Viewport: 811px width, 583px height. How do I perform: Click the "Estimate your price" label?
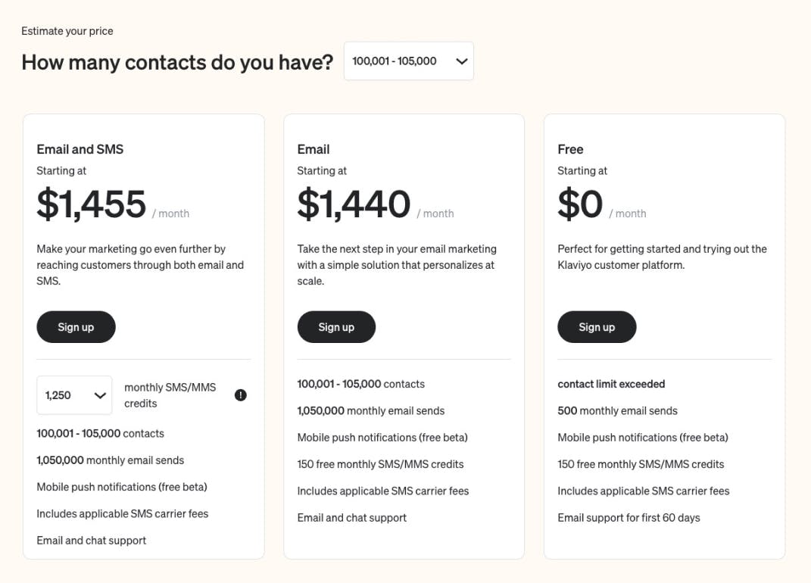pyautogui.click(x=67, y=31)
